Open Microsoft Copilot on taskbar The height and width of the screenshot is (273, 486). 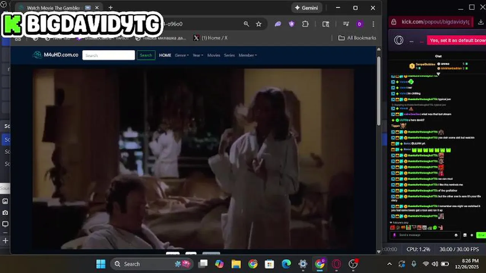(219, 264)
